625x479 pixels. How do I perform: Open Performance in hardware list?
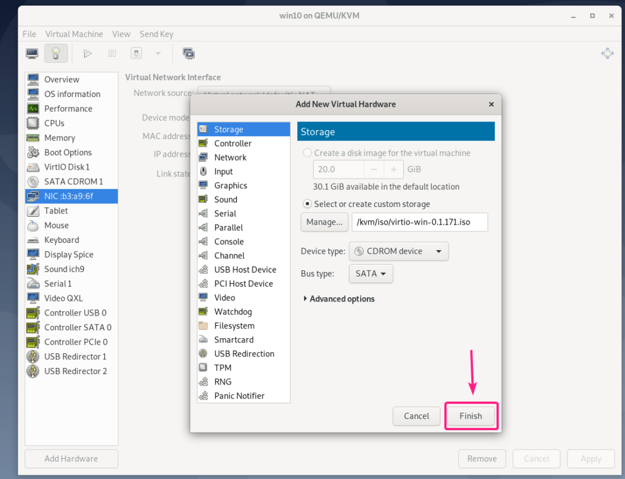tap(71, 109)
